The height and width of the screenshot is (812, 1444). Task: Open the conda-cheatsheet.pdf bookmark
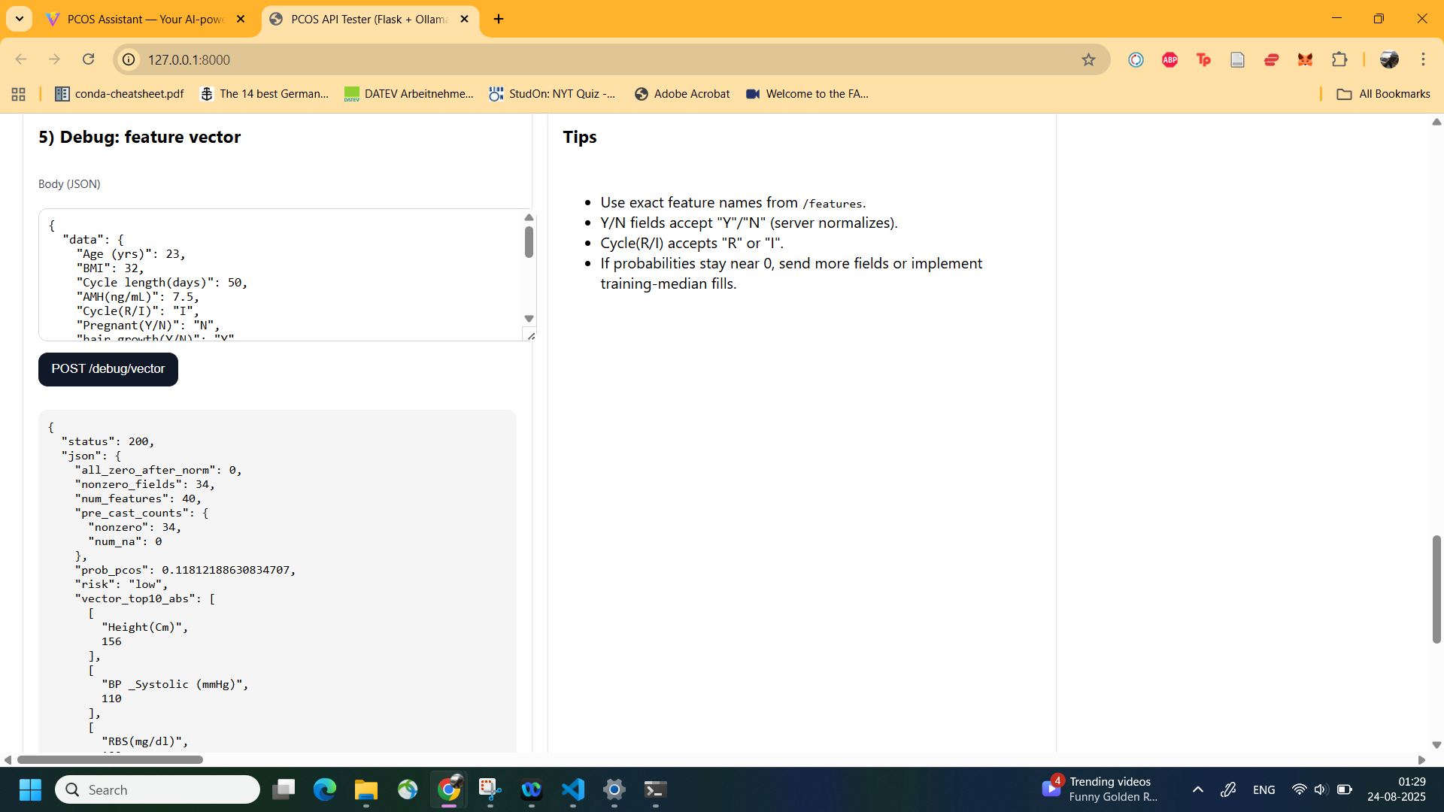click(x=120, y=94)
